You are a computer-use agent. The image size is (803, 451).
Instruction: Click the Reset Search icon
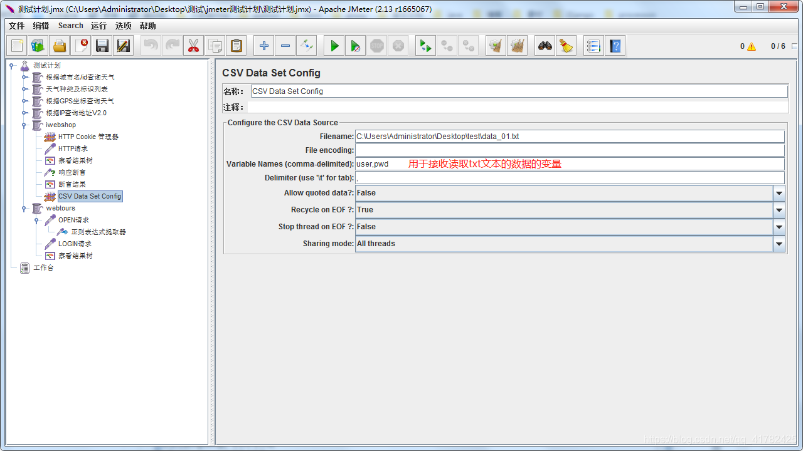point(566,46)
